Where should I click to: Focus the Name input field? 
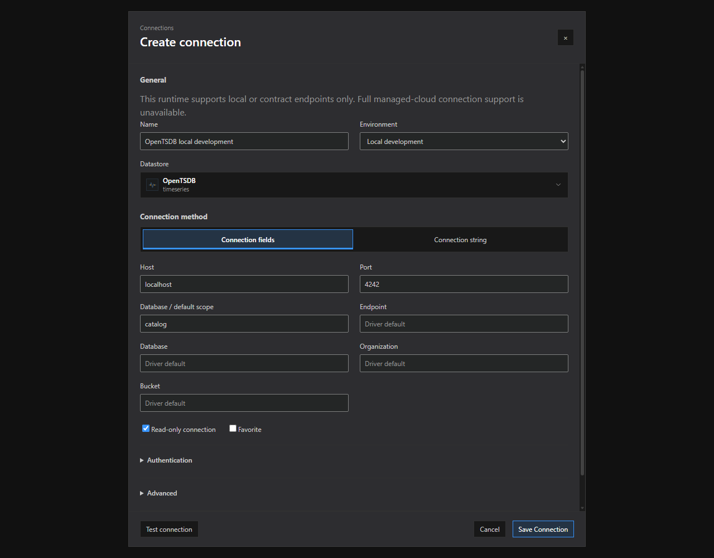tap(244, 141)
